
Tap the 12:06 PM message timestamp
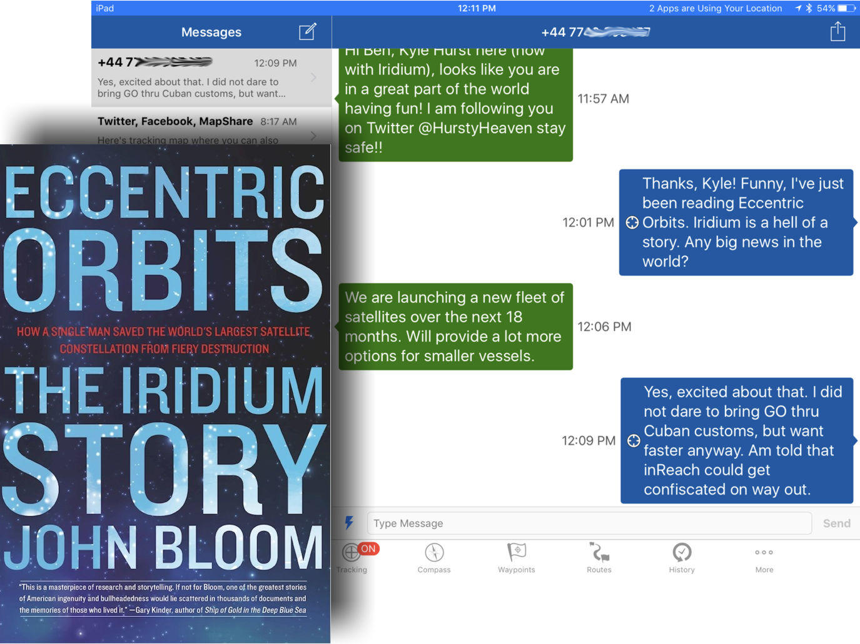604,327
